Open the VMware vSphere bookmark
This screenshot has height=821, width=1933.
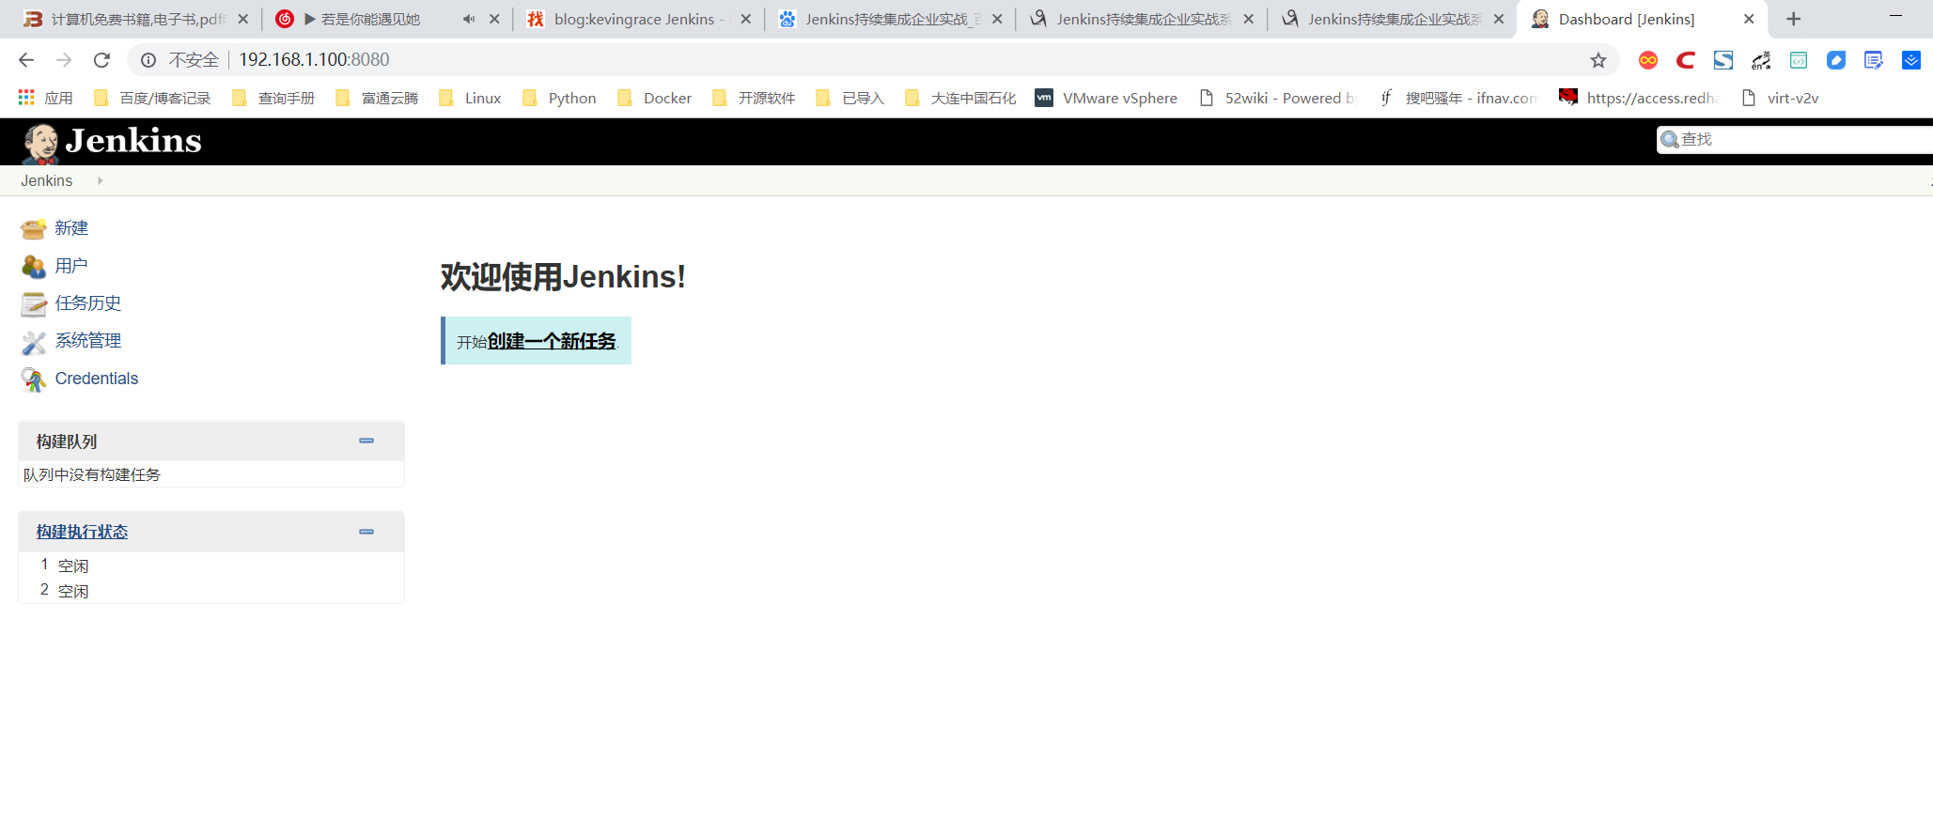pos(1106,98)
